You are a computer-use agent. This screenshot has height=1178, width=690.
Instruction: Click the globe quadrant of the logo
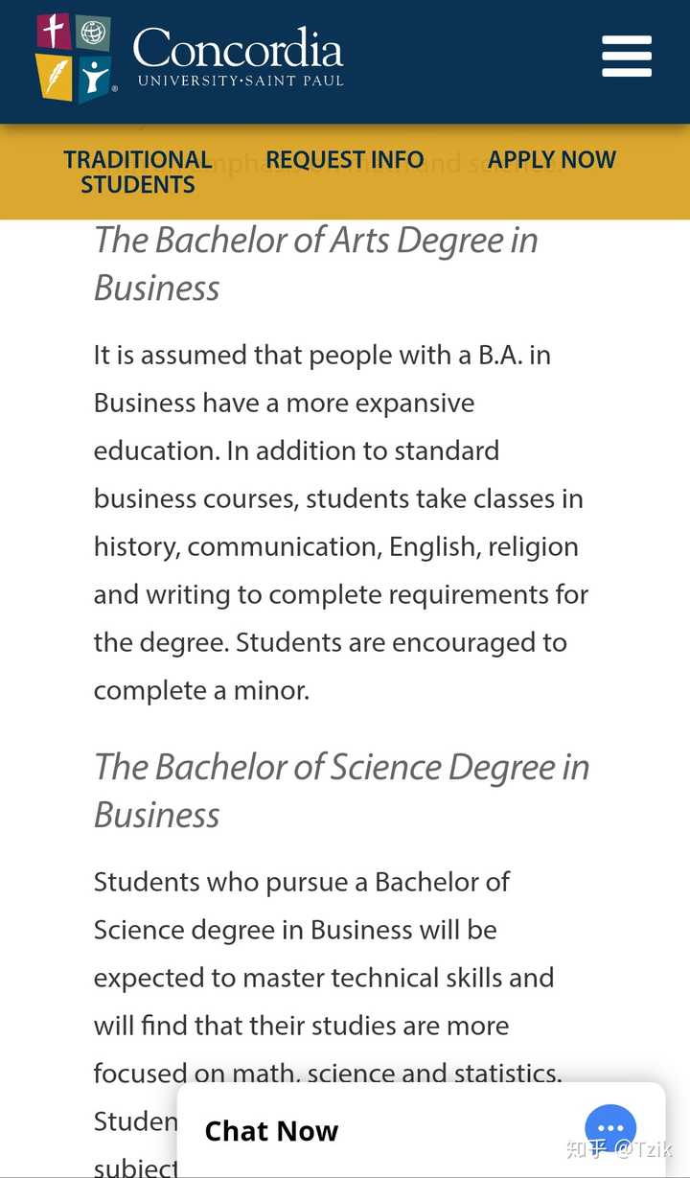click(93, 34)
